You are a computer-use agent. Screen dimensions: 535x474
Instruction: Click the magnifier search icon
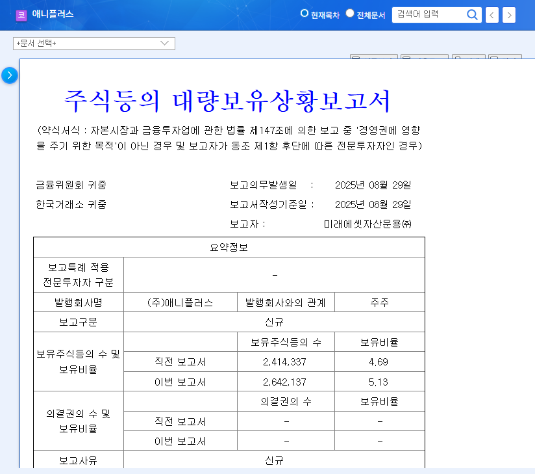472,15
